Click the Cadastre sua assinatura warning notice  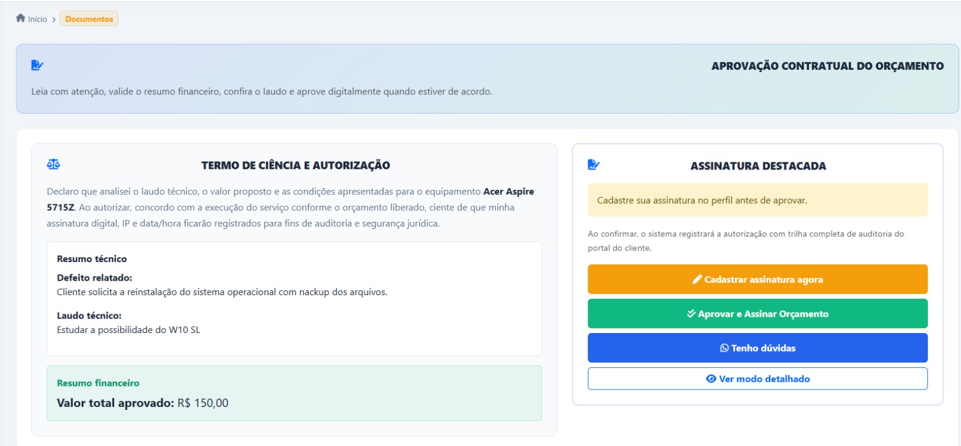(x=757, y=200)
